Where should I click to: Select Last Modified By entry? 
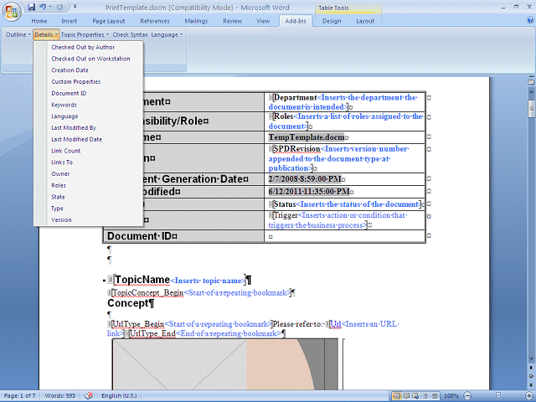pyautogui.click(x=89, y=128)
